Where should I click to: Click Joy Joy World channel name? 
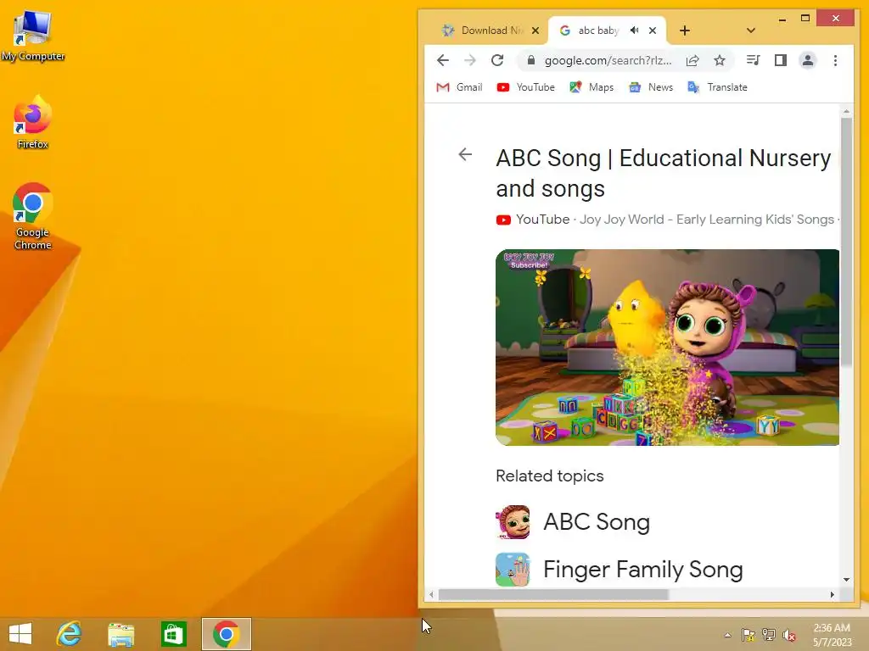pos(707,220)
